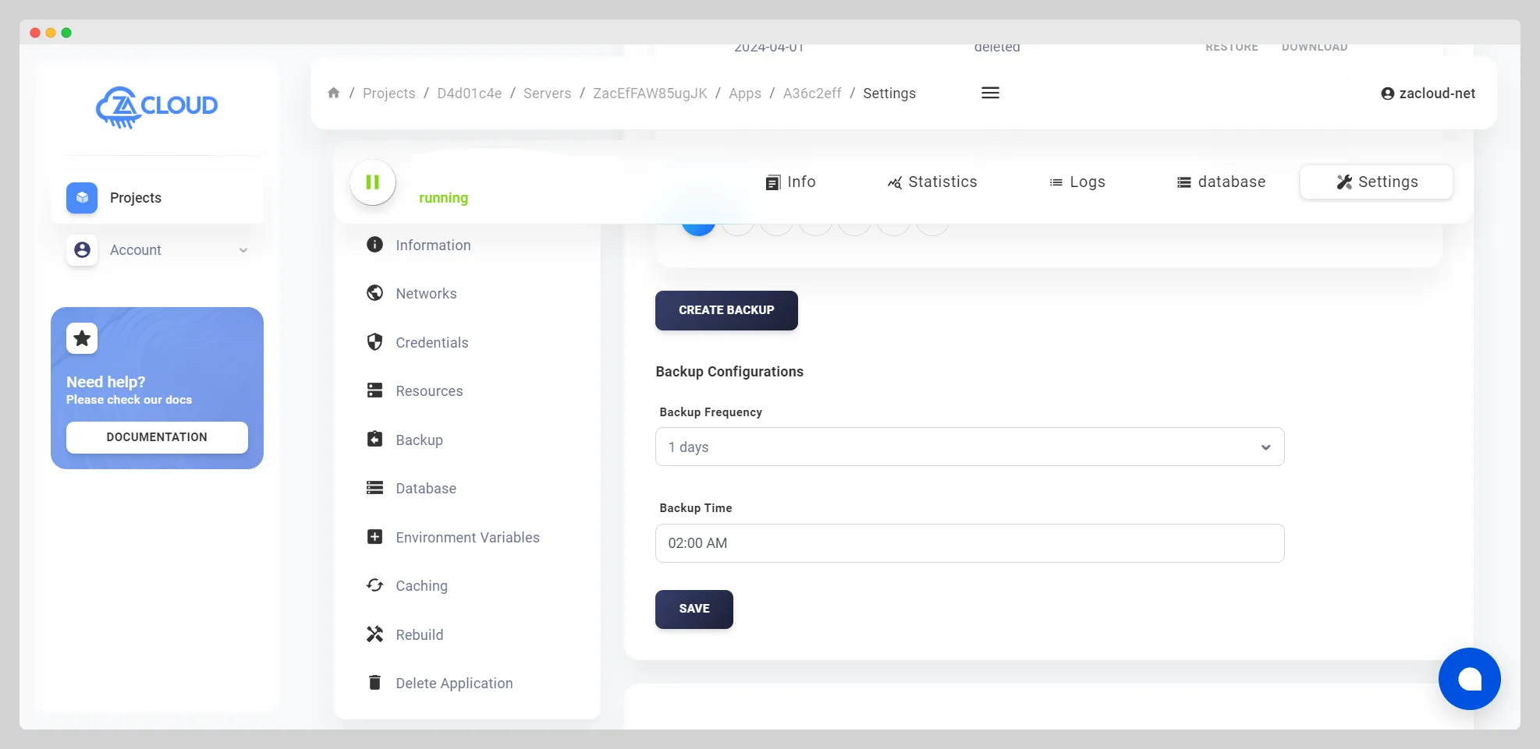Click the ZaCloud logo
The image size is (1540, 749).
156,107
